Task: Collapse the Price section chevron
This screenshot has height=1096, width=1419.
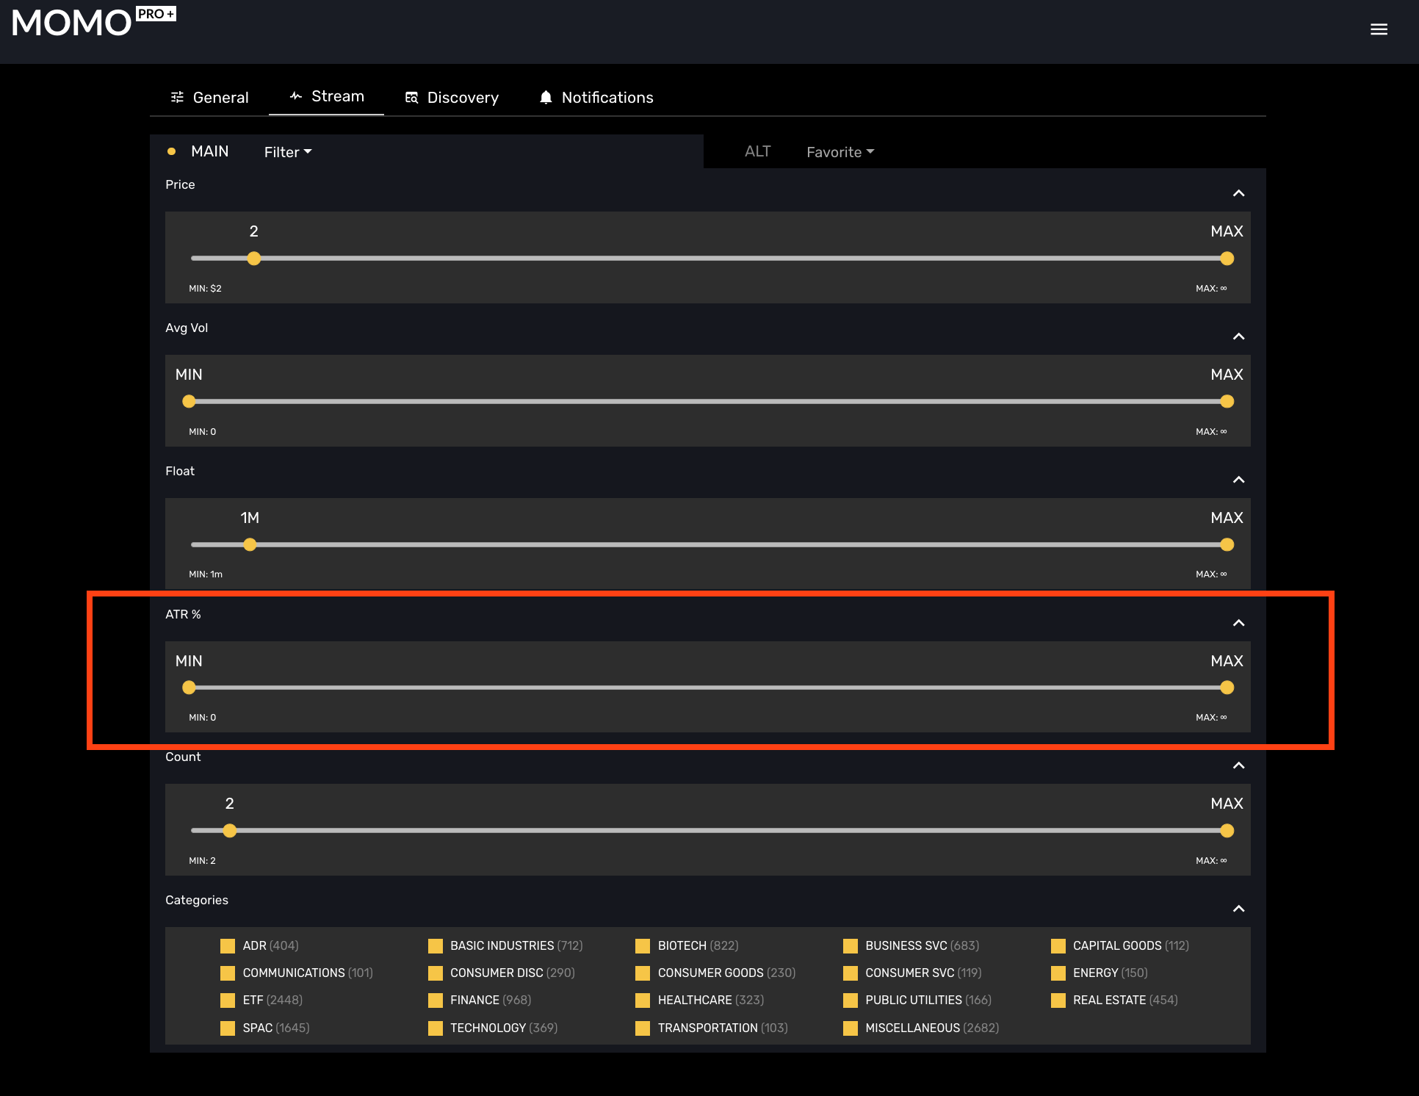Action: pyautogui.click(x=1238, y=193)
